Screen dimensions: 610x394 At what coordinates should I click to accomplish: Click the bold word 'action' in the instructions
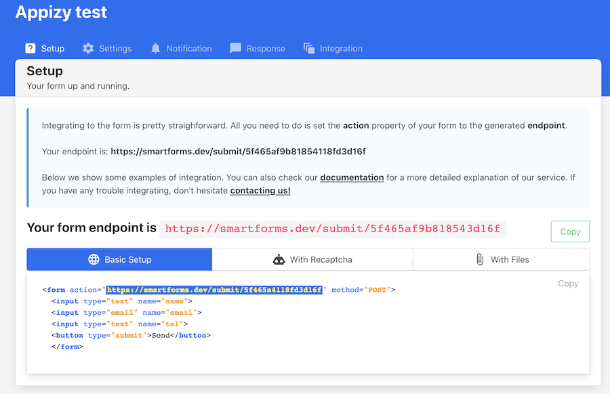(x=356, y=125)
